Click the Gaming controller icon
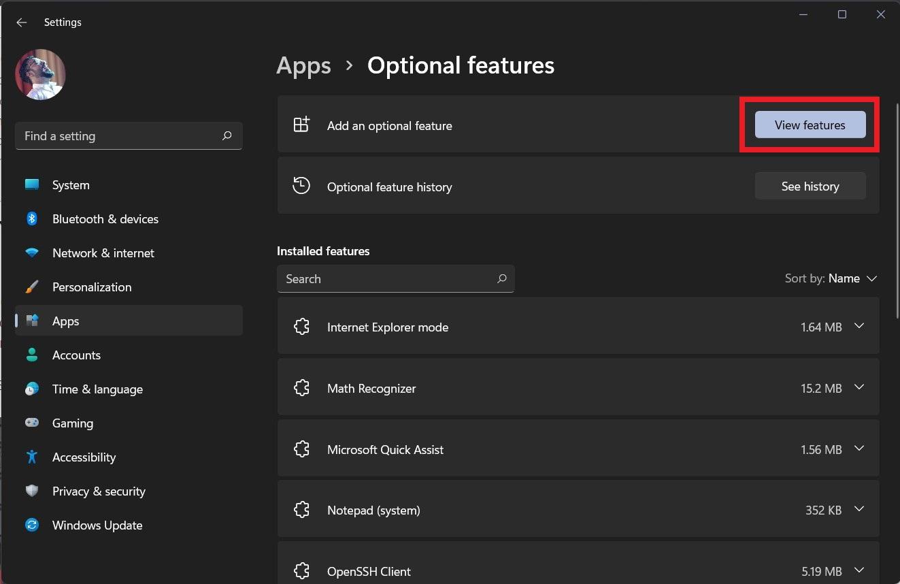 click(32, 423)
